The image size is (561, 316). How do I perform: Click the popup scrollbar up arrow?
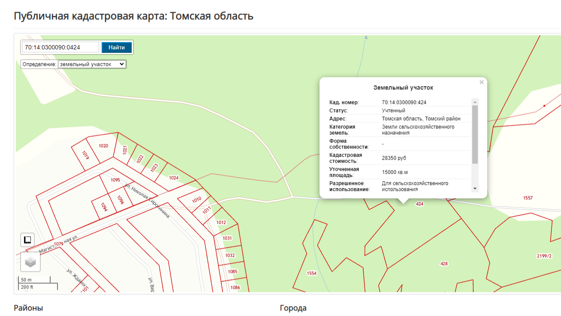point(475,102)
